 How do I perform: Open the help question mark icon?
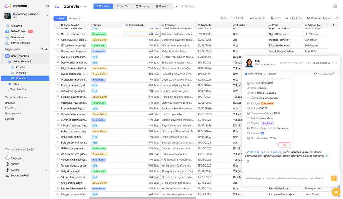click(x=335, y=6)
